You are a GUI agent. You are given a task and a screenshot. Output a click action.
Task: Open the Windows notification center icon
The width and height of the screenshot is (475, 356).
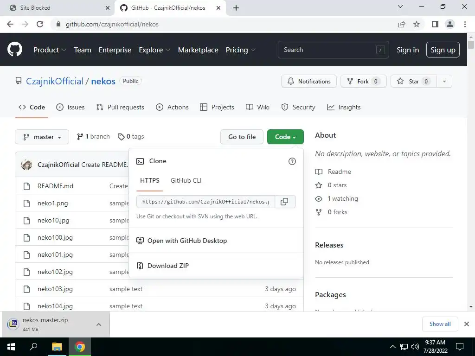(460, 347)
